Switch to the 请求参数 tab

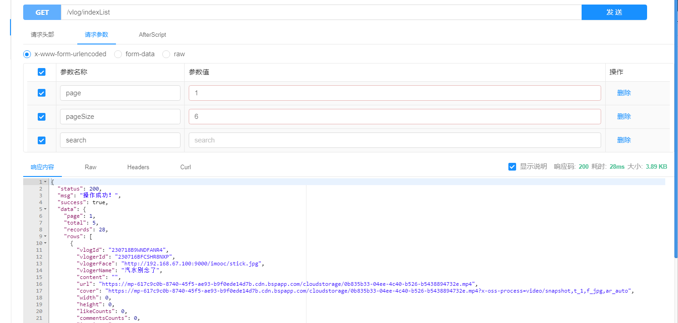tap(96, 34)
